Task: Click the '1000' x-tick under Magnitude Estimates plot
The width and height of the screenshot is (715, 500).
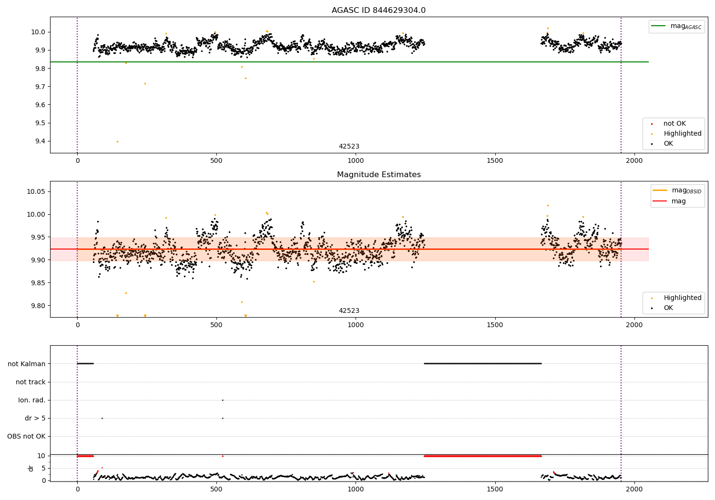Action: click(356, 325)
